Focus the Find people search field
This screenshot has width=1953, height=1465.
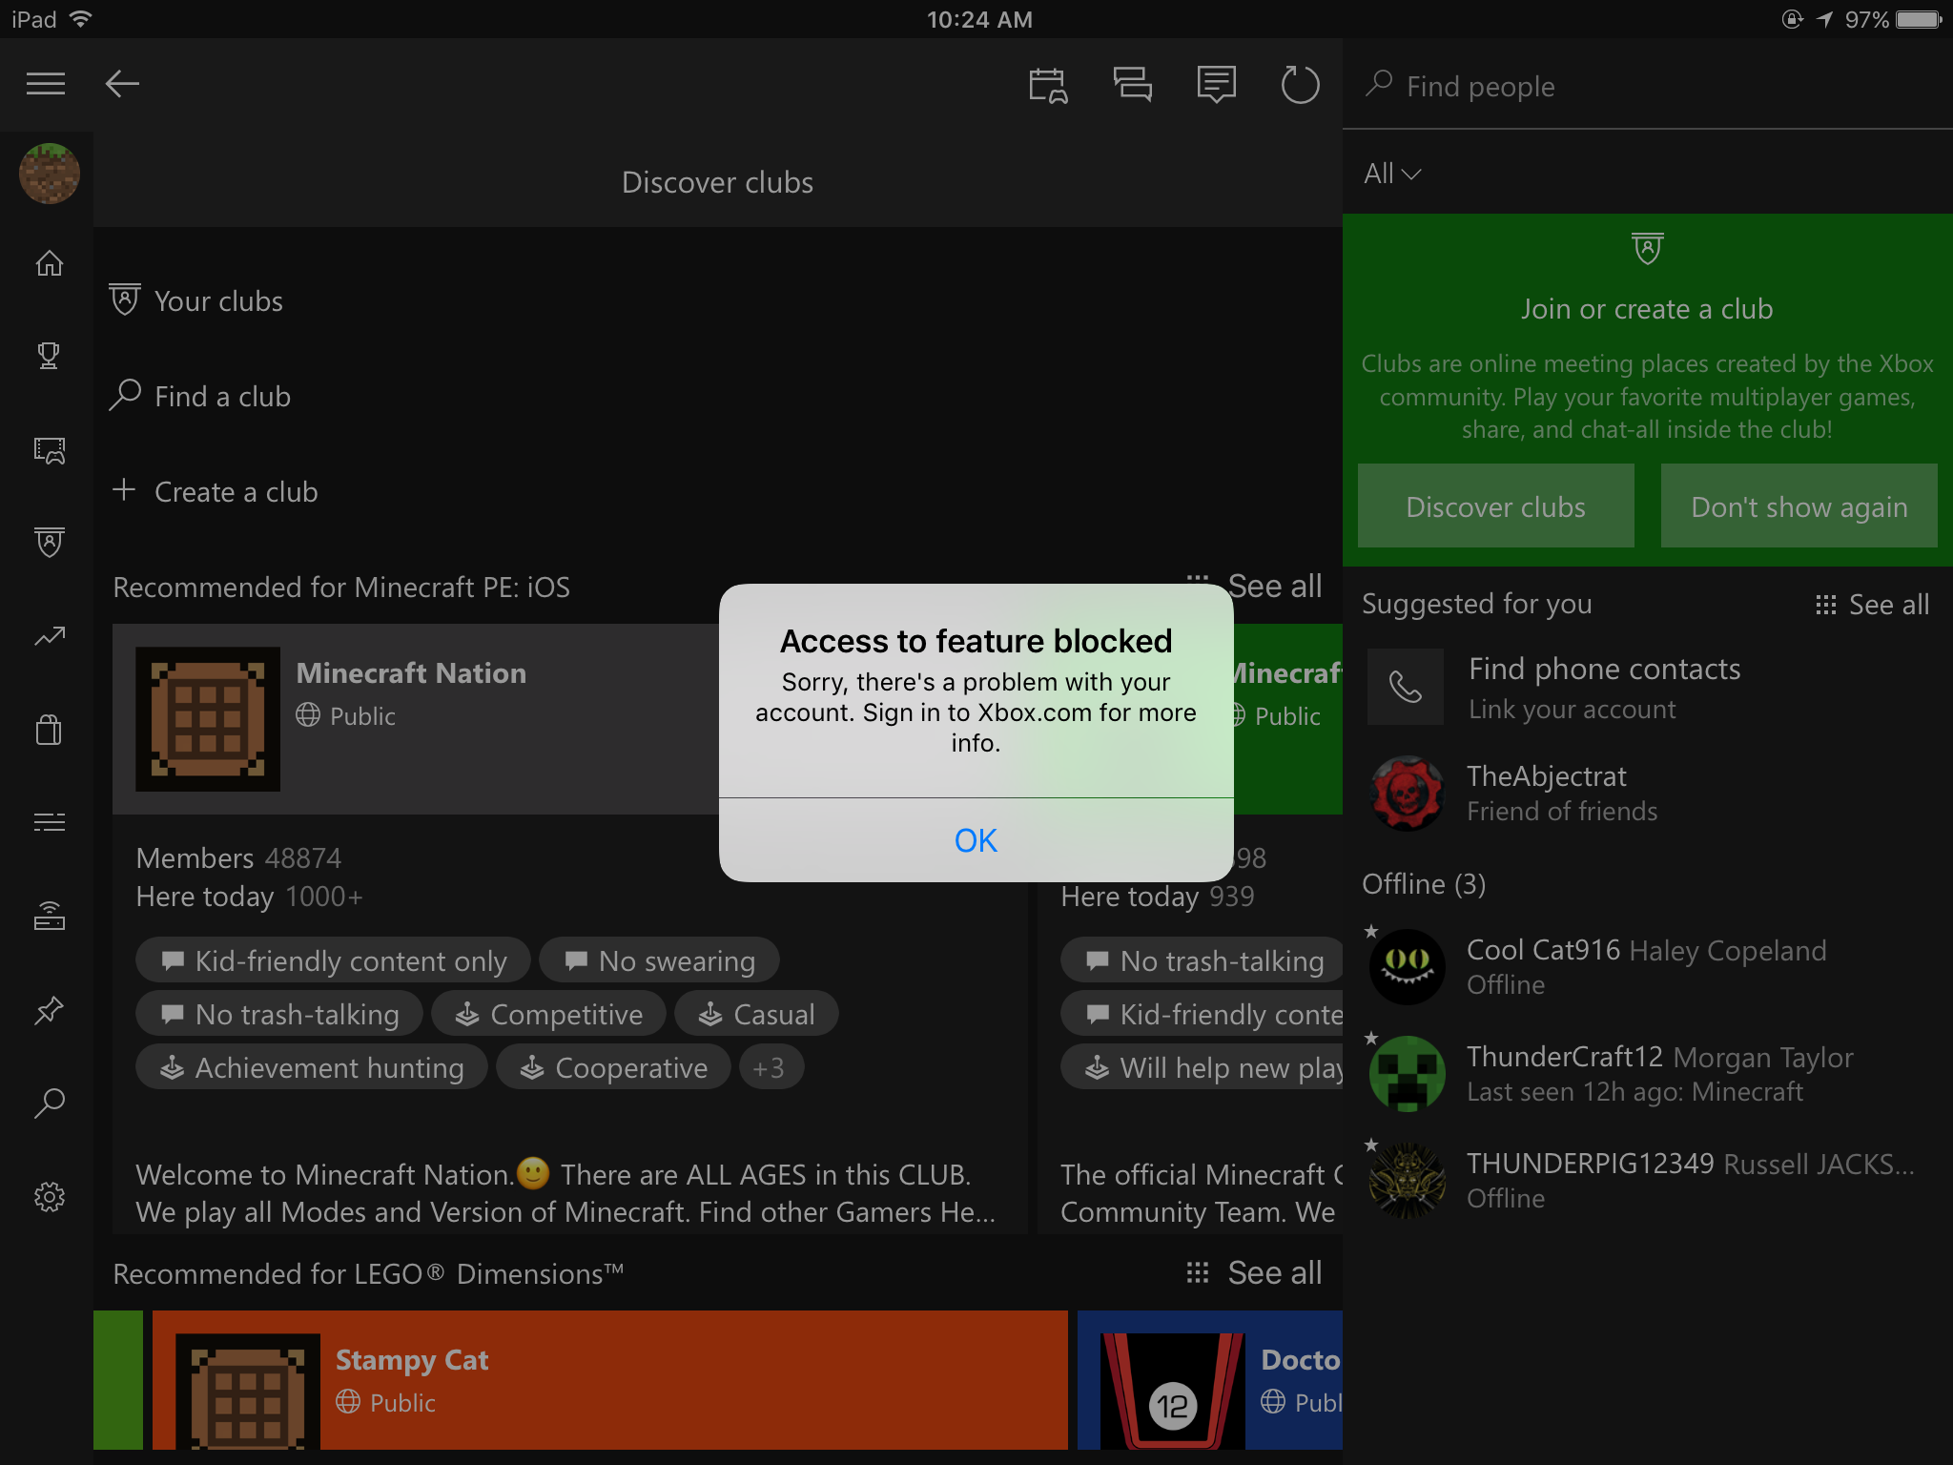[1648, 86]
